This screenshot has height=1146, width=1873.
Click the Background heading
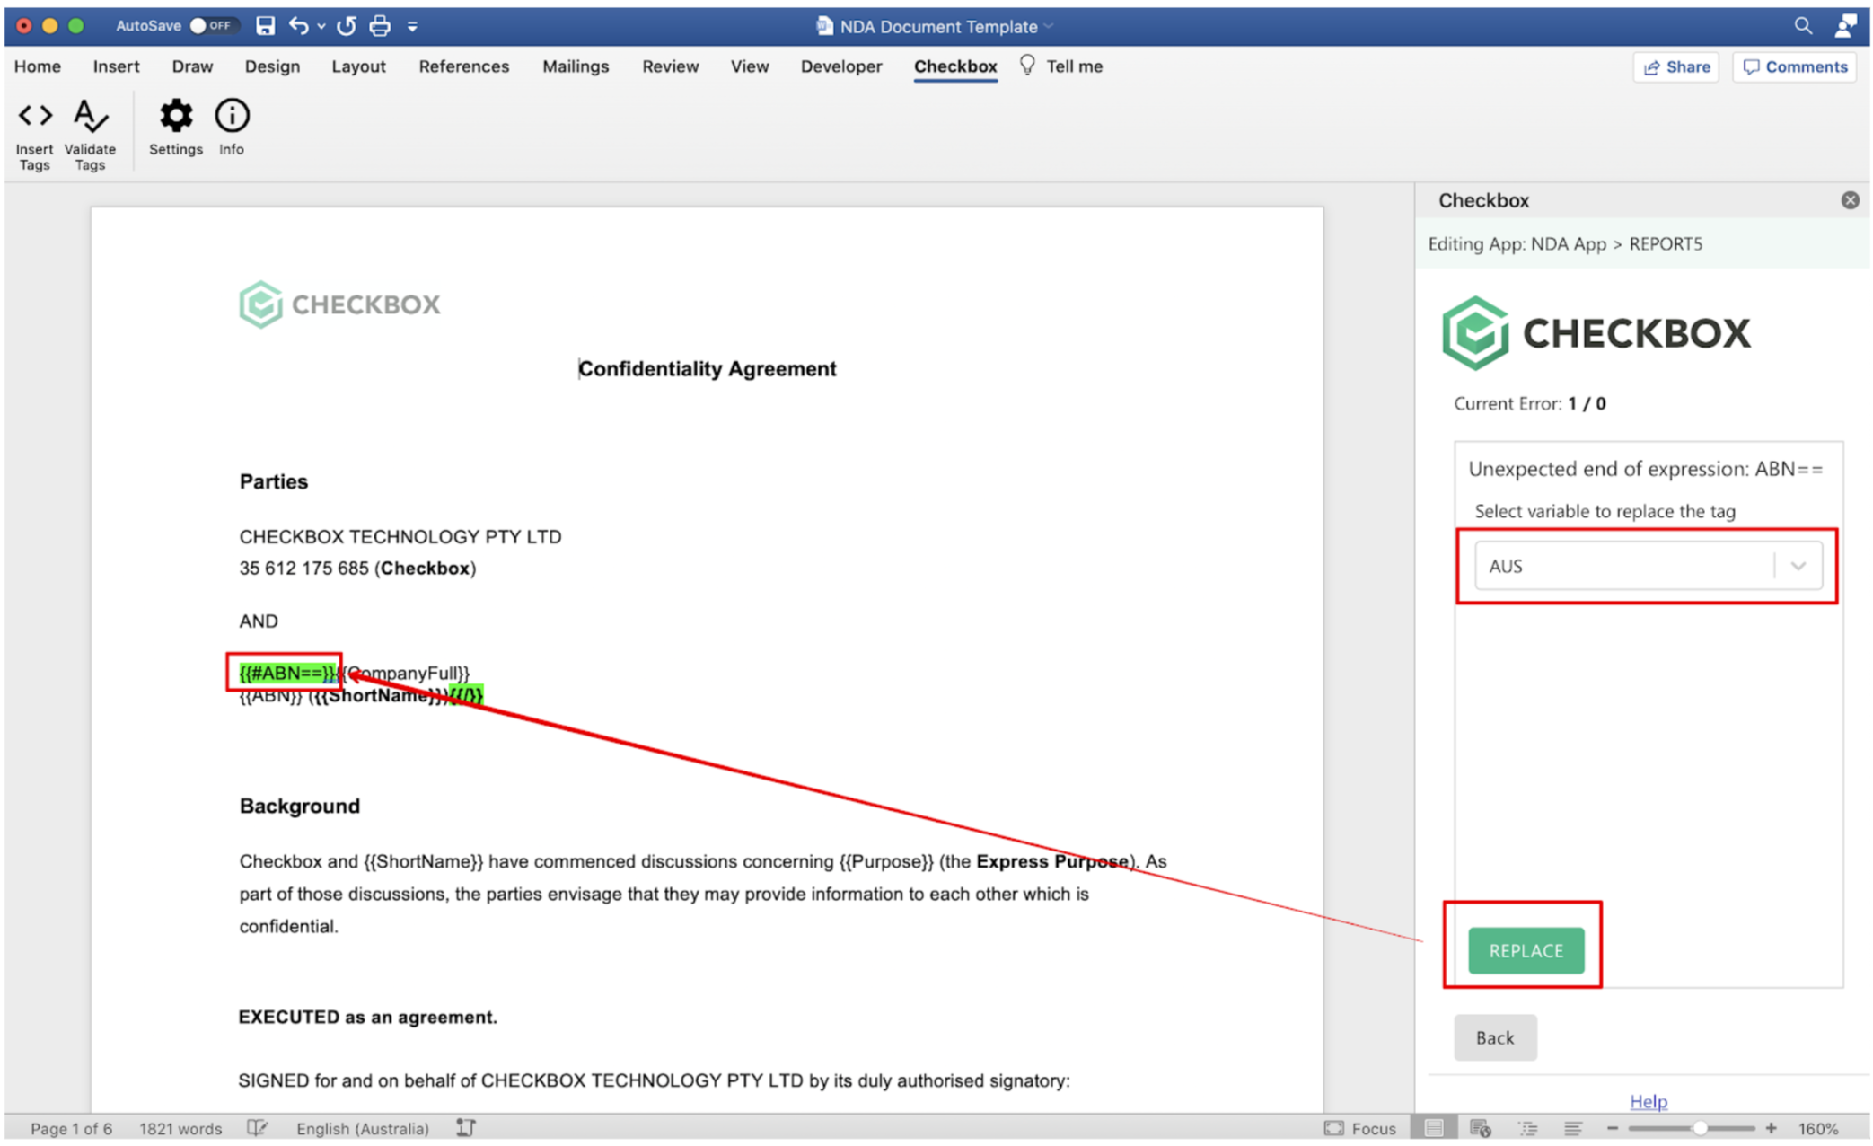(300, 806)
